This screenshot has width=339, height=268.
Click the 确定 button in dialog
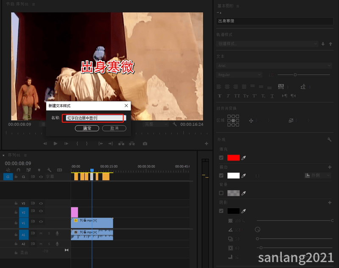[x=87, y=128]
